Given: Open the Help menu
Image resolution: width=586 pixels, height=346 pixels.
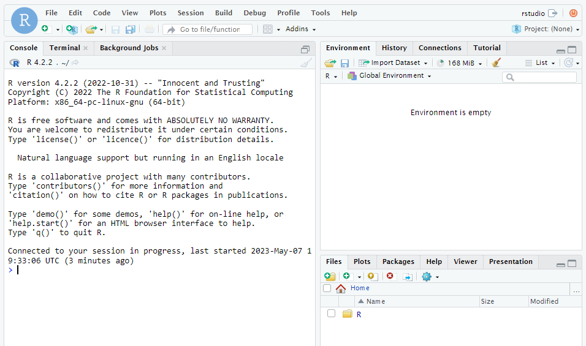Looking at the screenshot, I should [x=349, y=13].
